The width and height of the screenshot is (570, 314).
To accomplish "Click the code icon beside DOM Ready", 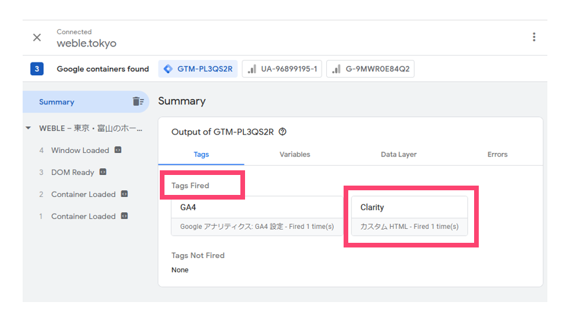I will (x=103, y=172).
